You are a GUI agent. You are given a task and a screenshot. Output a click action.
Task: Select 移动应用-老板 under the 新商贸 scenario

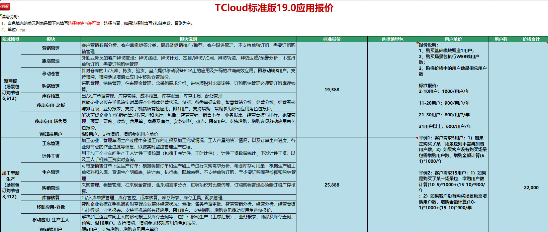[51, 105]
